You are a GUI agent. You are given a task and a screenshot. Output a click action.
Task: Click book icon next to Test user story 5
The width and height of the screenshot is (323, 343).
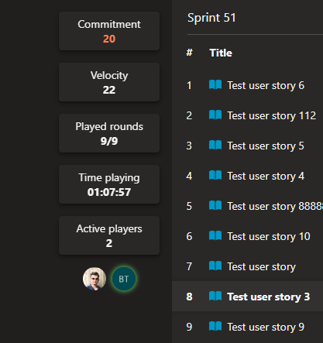[x=215, y=145]
